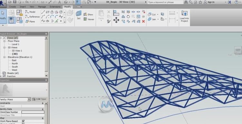Image resolution: width=242 pixels, height=124 pixels.
Task: Click the Join geometry icon
Action: point(150,19)
